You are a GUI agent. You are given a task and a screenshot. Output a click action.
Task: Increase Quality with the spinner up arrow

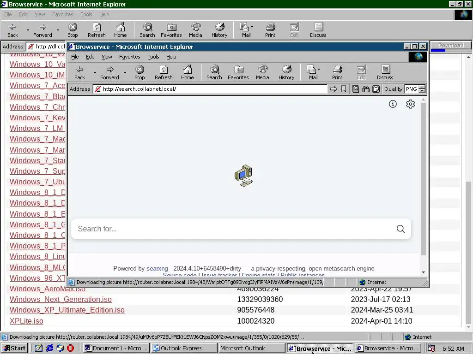pos(422,87)
